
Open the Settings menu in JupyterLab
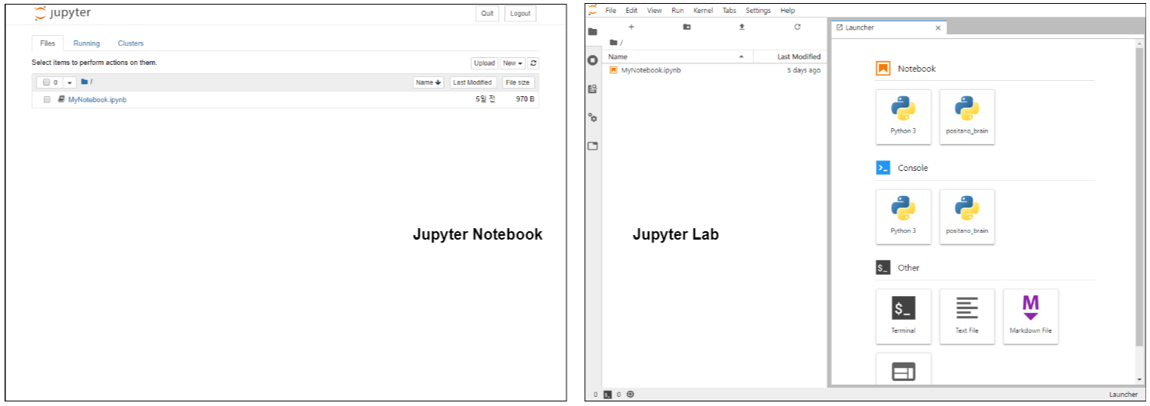click(x=758, y=11)
